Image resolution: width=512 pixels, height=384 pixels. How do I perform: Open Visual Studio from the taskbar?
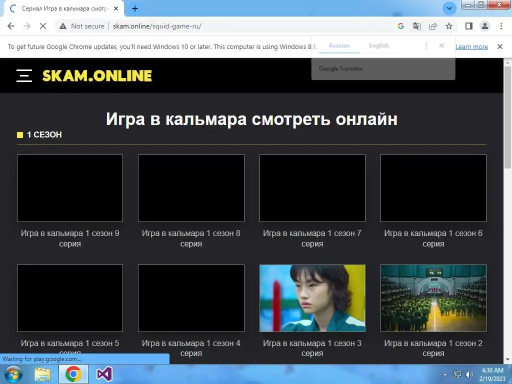click(x=104, y=374)
